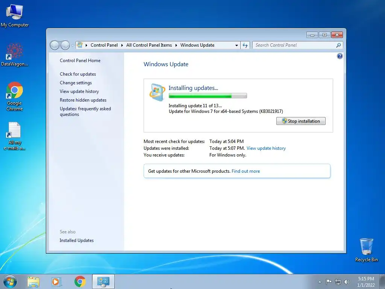Open Windows Explorer from the taskbar

[33, 282]
